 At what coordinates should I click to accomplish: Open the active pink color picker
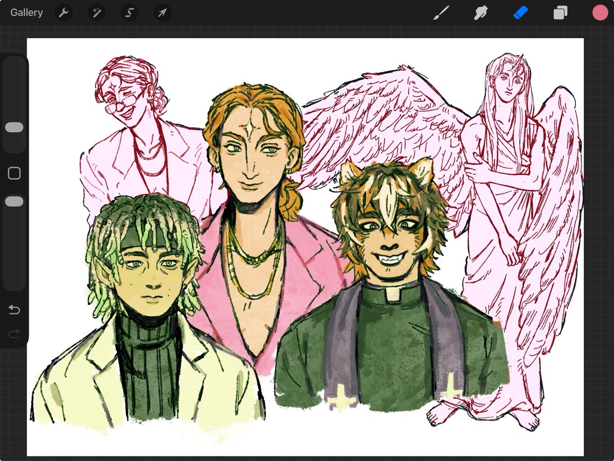click(x=600, y=13)
